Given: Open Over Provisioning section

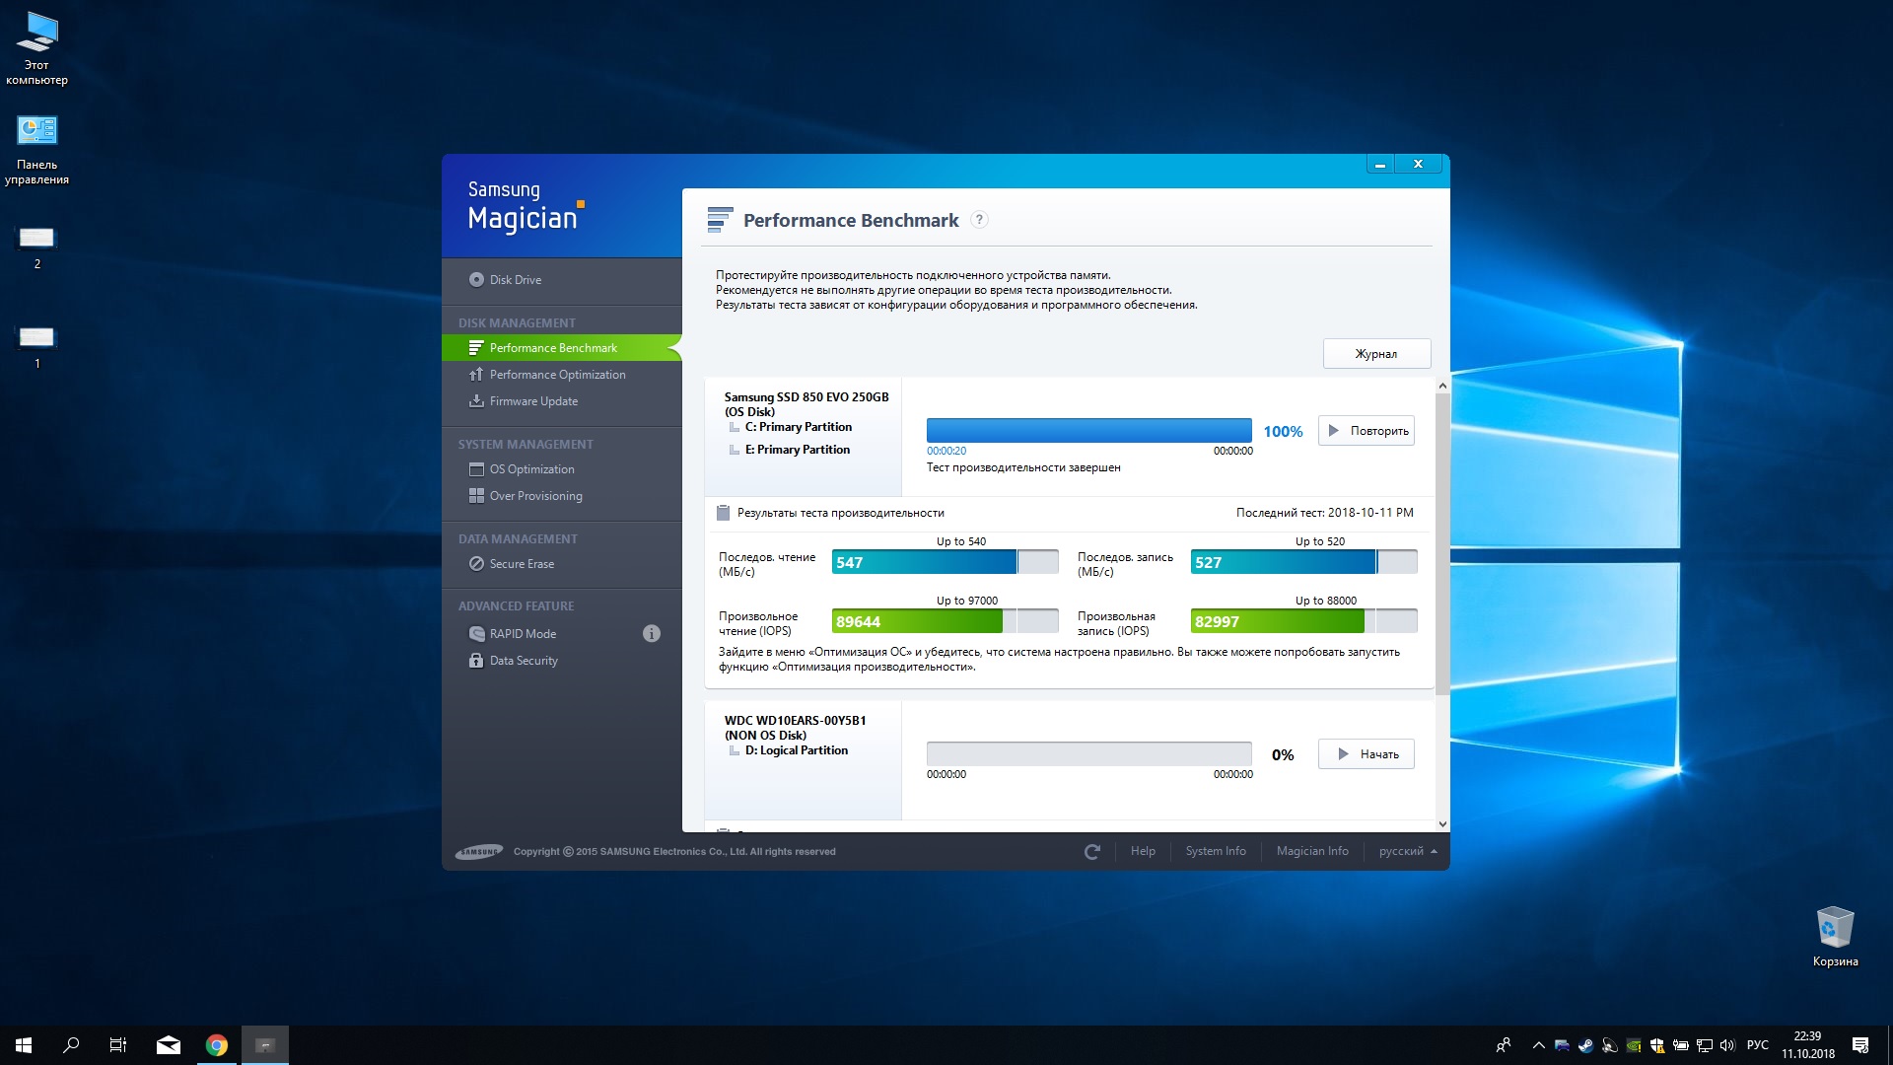Looking at the screenshot, I should click(535, 496).
